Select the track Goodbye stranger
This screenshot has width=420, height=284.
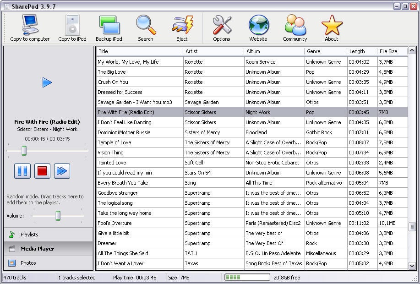click(252, 193)
